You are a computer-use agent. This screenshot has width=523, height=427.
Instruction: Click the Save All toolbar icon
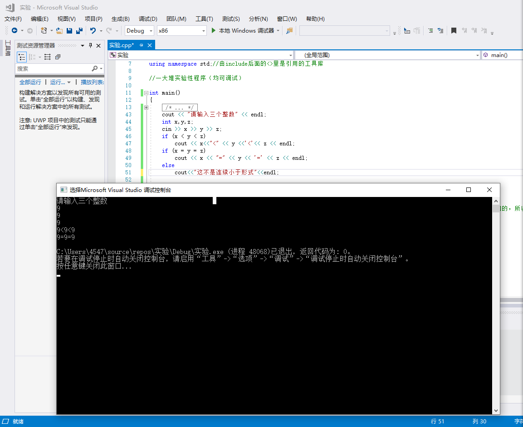point(79,31)
